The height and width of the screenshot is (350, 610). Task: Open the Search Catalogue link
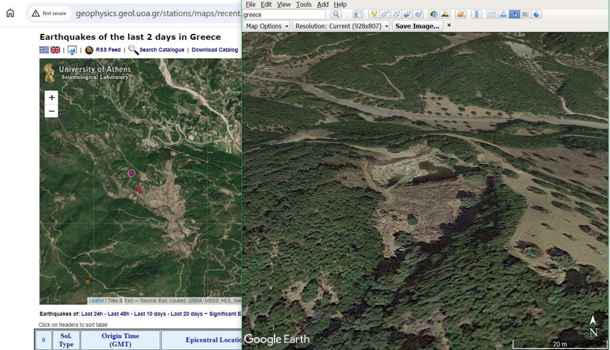(161, 50)
